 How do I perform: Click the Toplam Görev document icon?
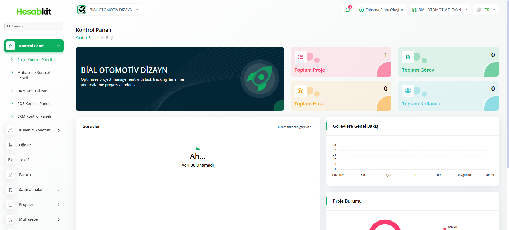tap(408, 57)
